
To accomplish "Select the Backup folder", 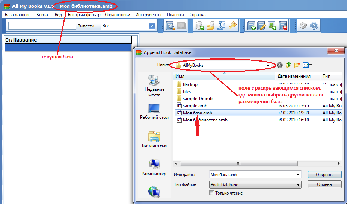I will [187, 84].
